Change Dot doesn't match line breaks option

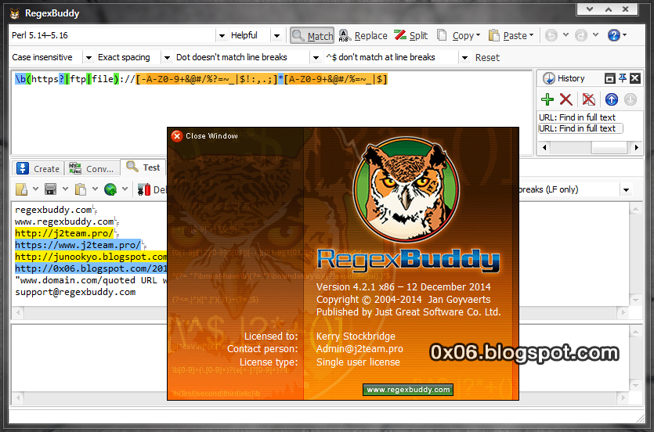(x=248, y=57)
